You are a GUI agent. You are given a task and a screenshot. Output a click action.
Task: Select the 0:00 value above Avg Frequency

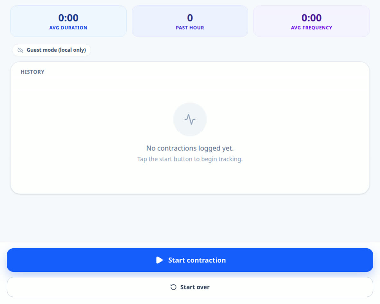point(312,18)
